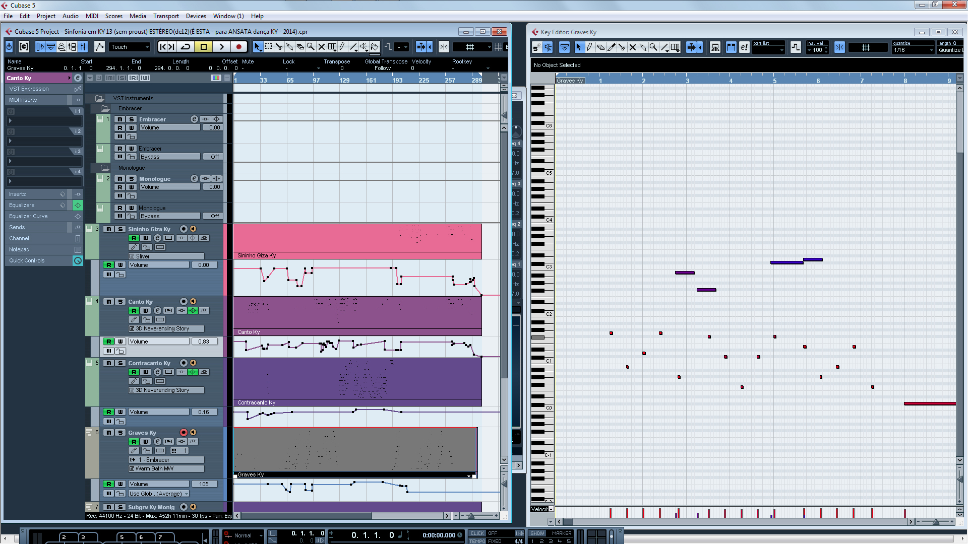Image resolution: width=968 pixels, height=544 pixels.
Task: Click the Record button in project toolbar
Action: [x=239, y=47]
